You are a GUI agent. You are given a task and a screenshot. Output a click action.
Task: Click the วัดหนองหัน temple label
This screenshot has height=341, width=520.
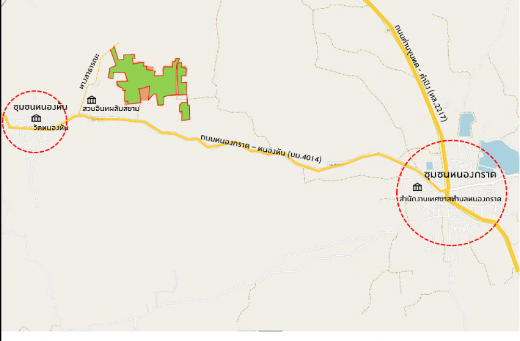point(51,127)
